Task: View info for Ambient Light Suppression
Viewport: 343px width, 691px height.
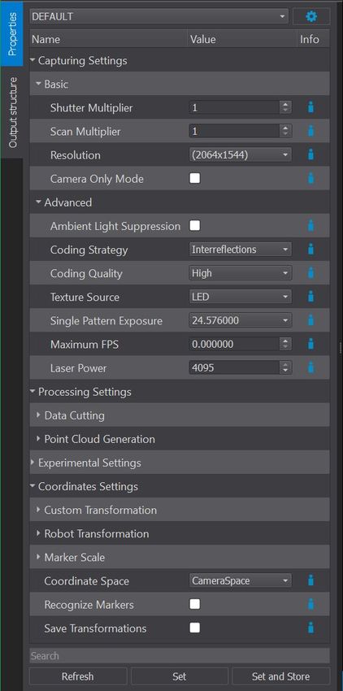Action: [310, 226]
